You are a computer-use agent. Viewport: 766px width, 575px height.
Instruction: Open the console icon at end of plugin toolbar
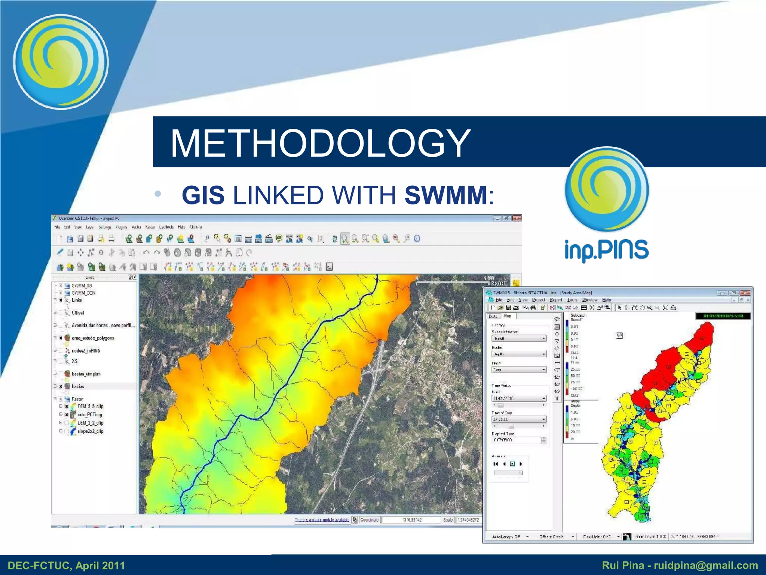329,267
